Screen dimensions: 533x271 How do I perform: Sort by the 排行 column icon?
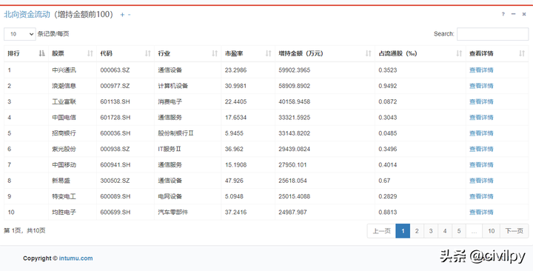(41, 53)
